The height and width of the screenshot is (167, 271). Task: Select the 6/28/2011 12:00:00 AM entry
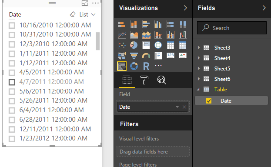(x=53, y=120)
